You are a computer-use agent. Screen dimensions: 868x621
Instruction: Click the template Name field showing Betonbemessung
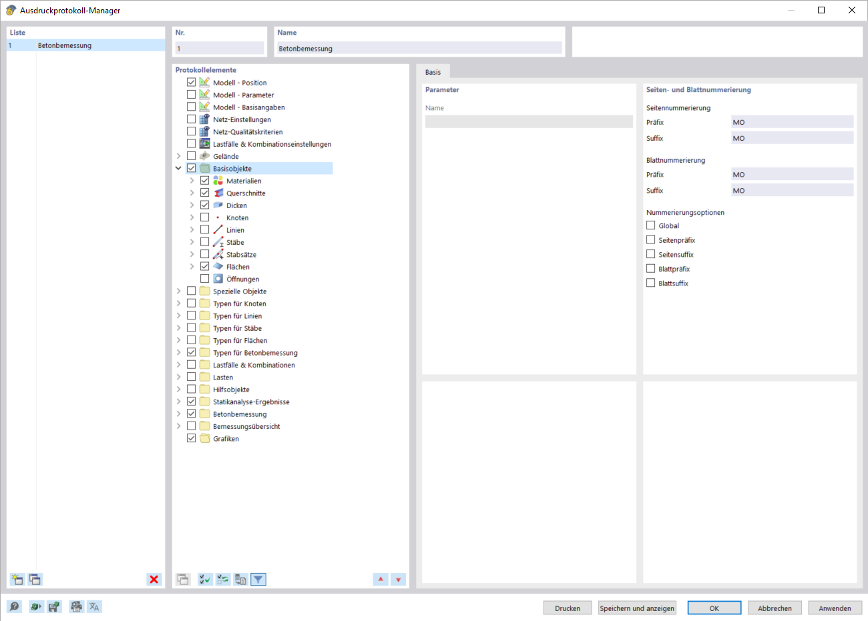[x=419, y=48]
